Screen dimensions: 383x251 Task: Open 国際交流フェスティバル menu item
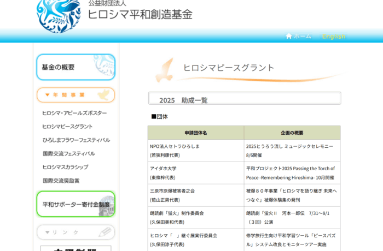coord(68,153)
